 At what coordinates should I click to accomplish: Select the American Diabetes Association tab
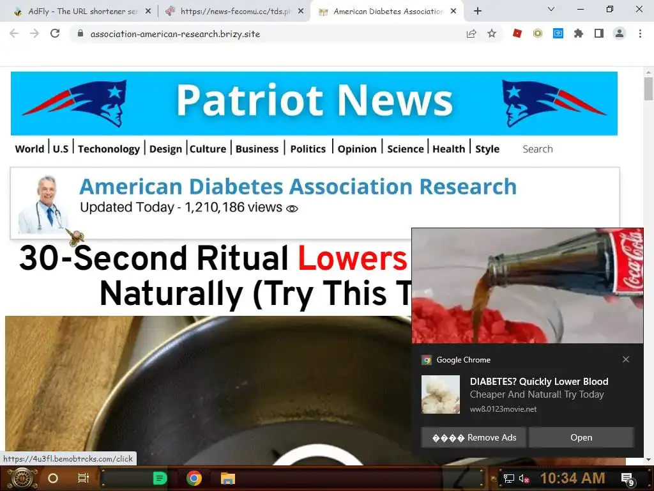[387, 12]
